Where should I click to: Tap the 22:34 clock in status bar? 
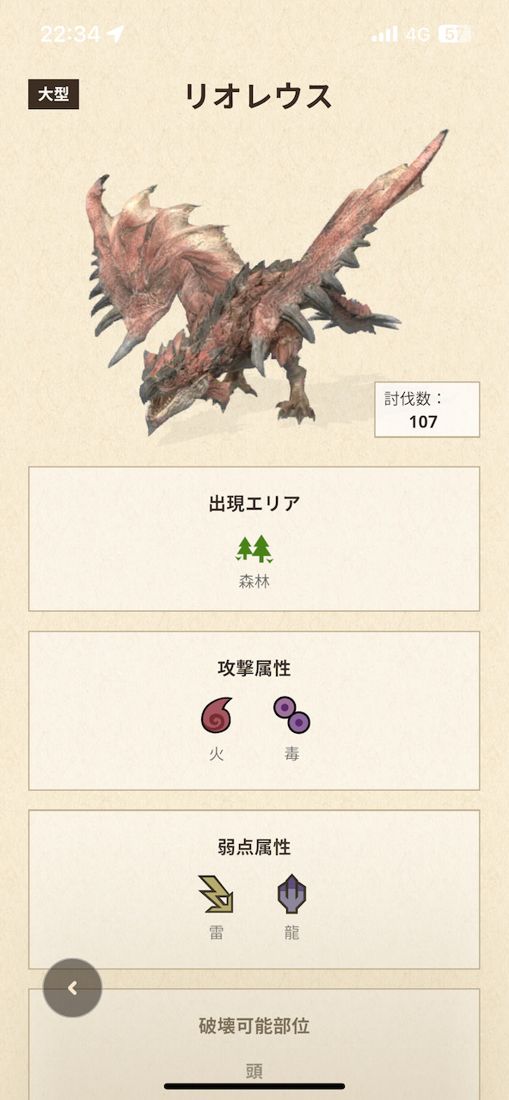(70, 34)
